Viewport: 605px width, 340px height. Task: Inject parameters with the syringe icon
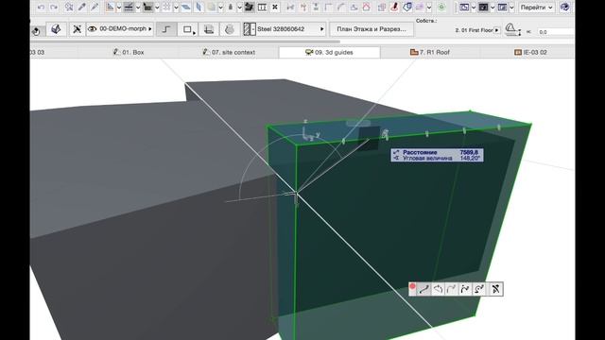tap(95, 7)
